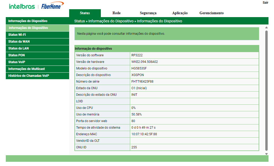Click the scrollbar down arrow
274x166 pixels.
tap(266, 154)
